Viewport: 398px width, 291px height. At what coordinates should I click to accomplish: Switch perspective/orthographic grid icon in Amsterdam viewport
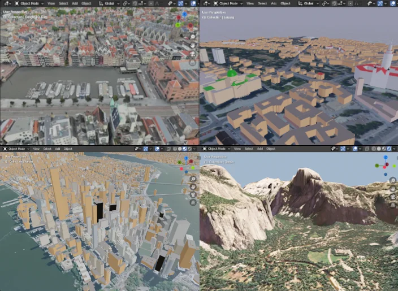click(193, 63)
